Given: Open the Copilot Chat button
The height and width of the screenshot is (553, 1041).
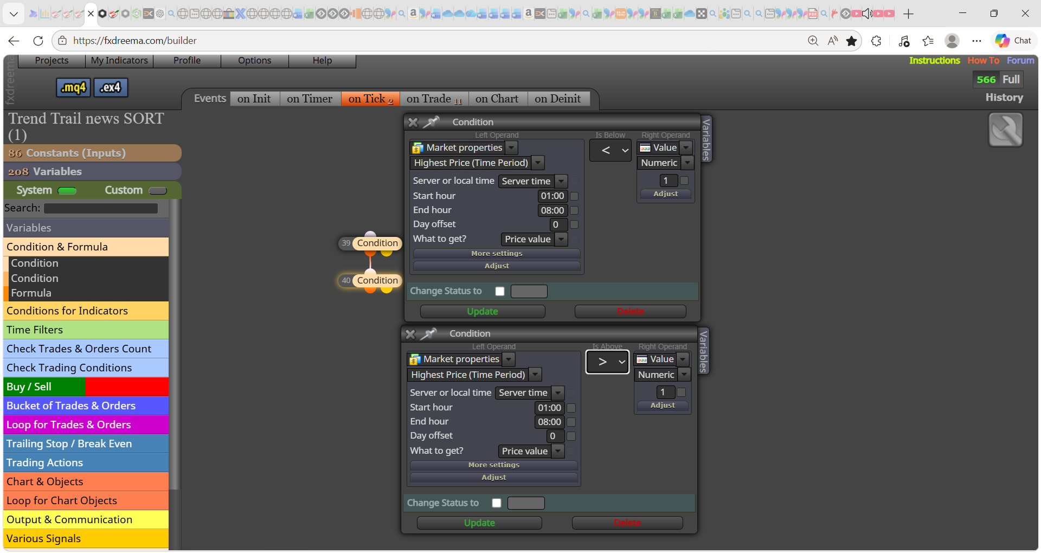Looking at the screenshot, I should click(1013, 41).
